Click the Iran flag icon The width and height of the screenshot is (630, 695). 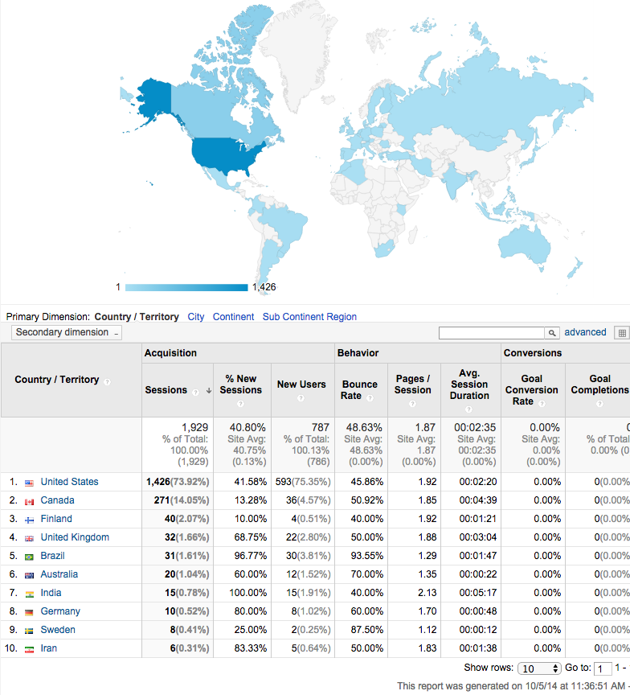pos(29,650)
